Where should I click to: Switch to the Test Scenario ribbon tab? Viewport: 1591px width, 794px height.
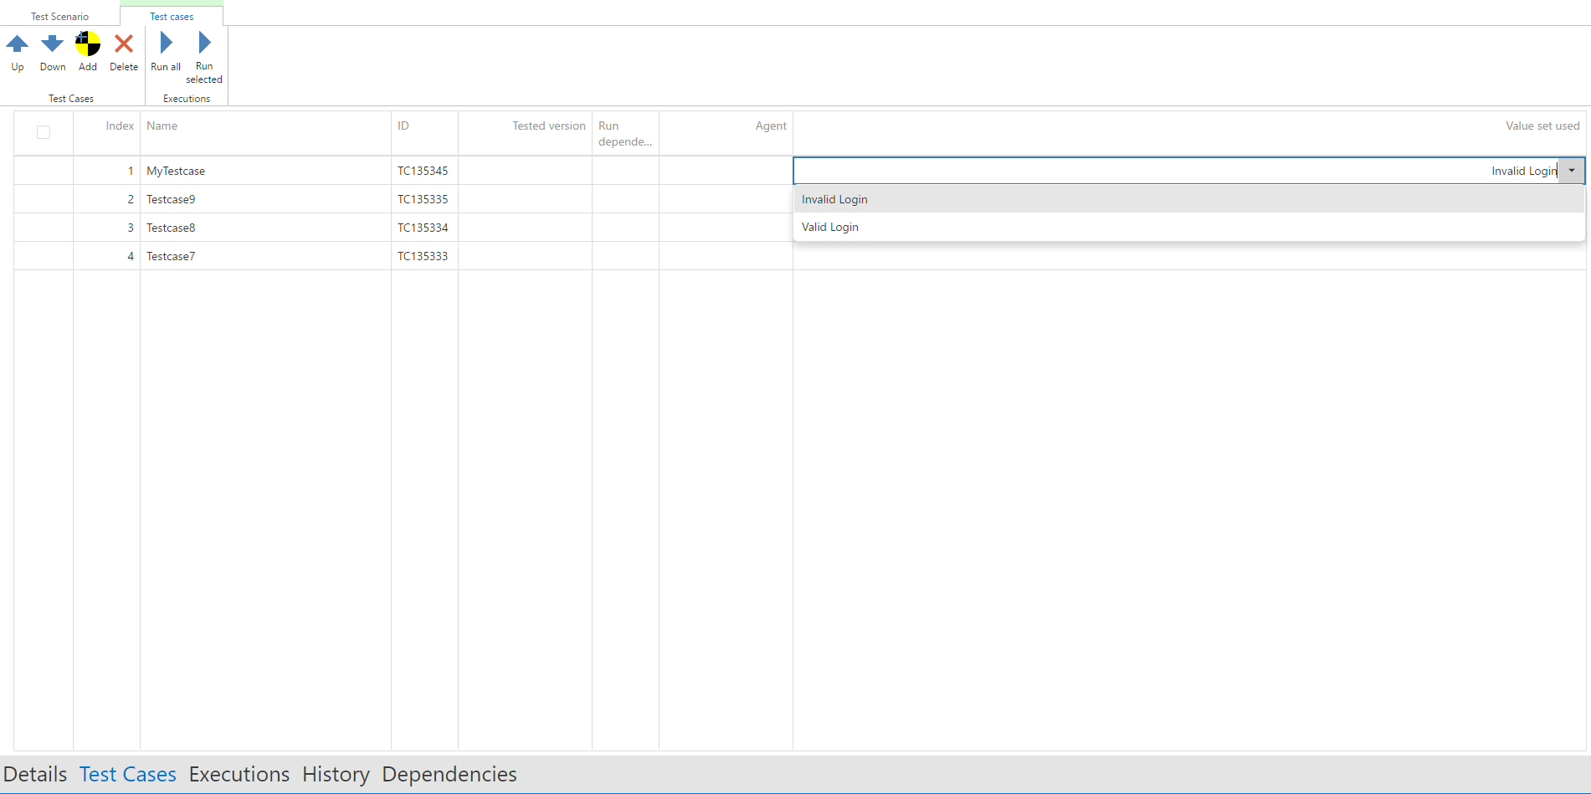[x=59, y=17]
